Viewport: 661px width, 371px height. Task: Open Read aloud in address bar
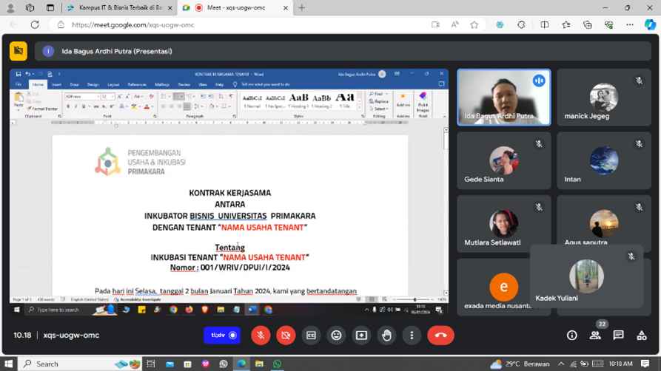pyautogui.click(x=455, y=25)
